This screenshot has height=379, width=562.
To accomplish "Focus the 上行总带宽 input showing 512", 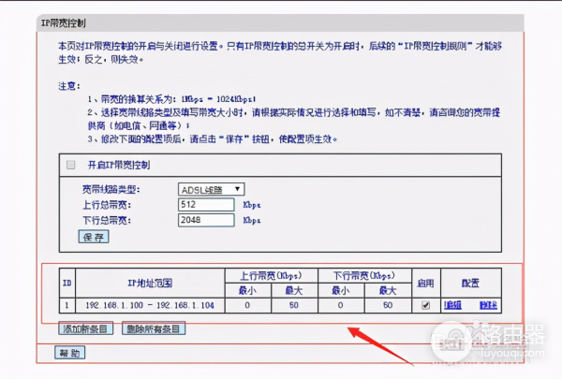I will [x=206, y=205].
